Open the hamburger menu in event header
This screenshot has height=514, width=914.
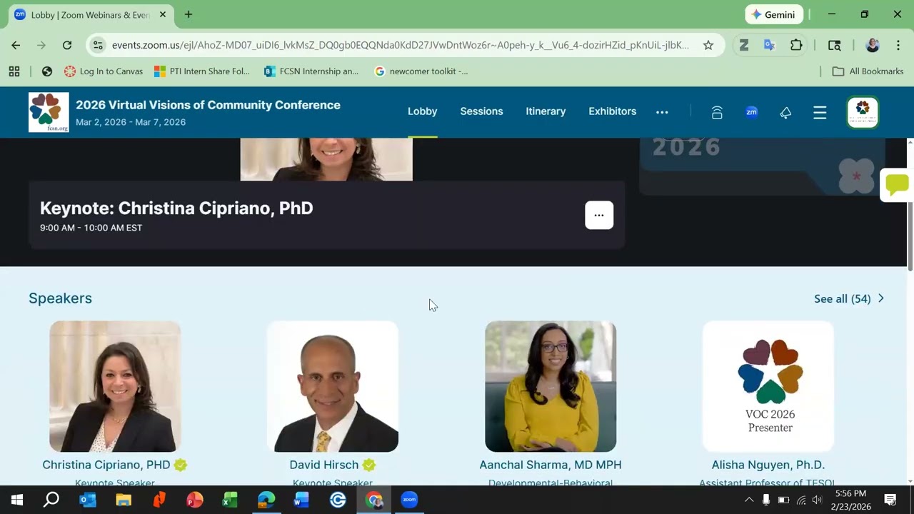tap(820, 112)
